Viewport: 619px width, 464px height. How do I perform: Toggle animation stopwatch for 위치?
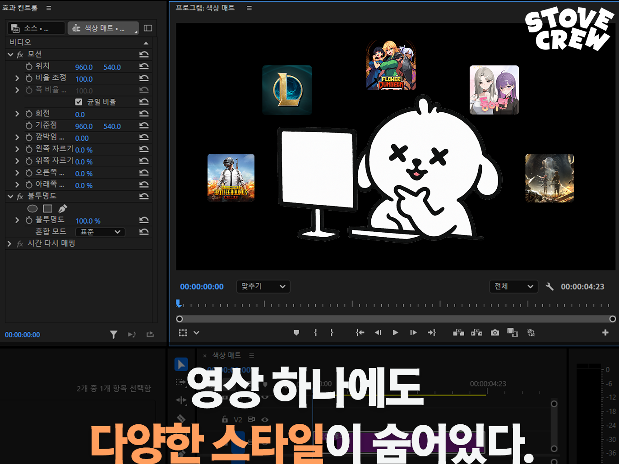[x=29, y=66]
